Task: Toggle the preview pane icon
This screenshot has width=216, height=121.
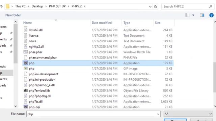Action: tap(202, 15)
